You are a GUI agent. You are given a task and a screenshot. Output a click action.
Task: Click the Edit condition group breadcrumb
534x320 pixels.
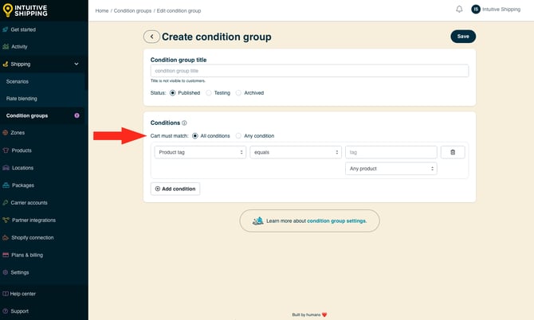pyautogui.click(x=179, y=11)
